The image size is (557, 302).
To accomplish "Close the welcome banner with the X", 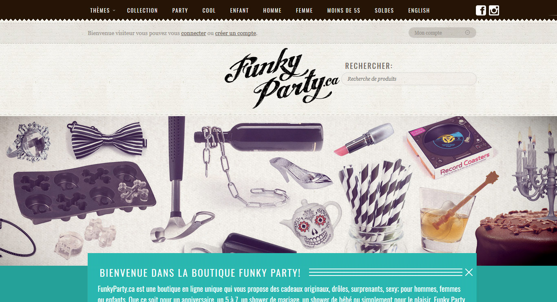I will coord(469,272).
